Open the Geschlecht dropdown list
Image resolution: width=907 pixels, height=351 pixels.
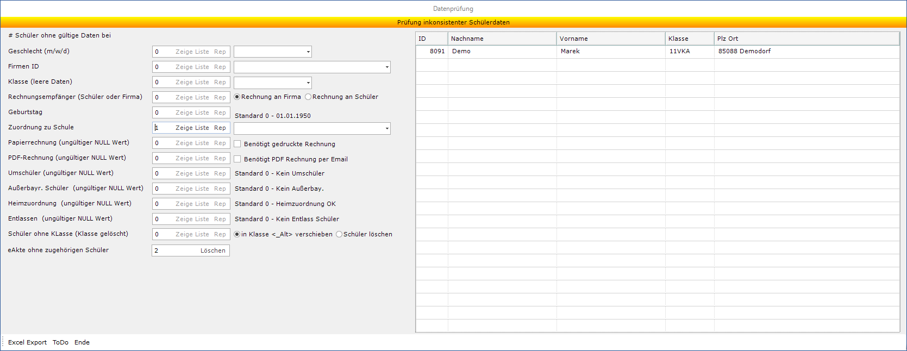tap(308, 52)
